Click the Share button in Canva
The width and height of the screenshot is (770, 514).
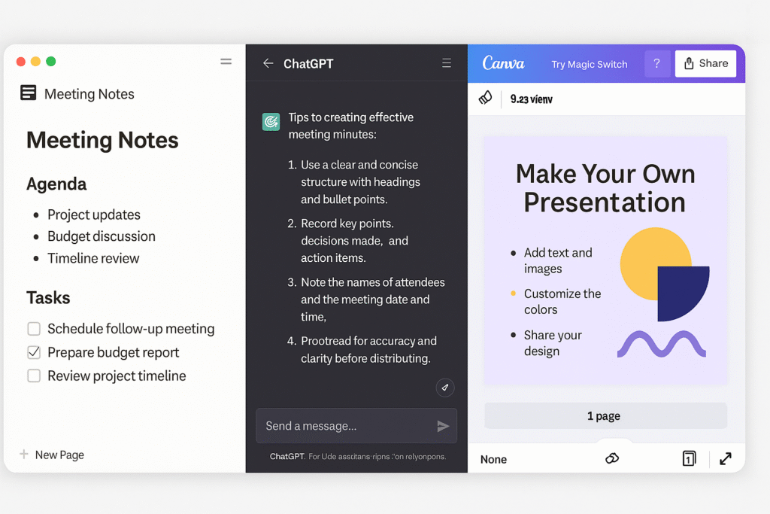click(x=705, y=64)
